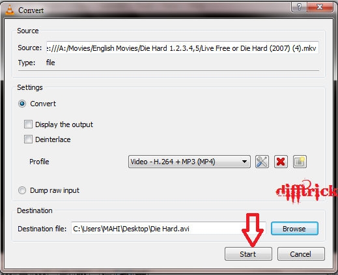Click the Source path text field

182,48
